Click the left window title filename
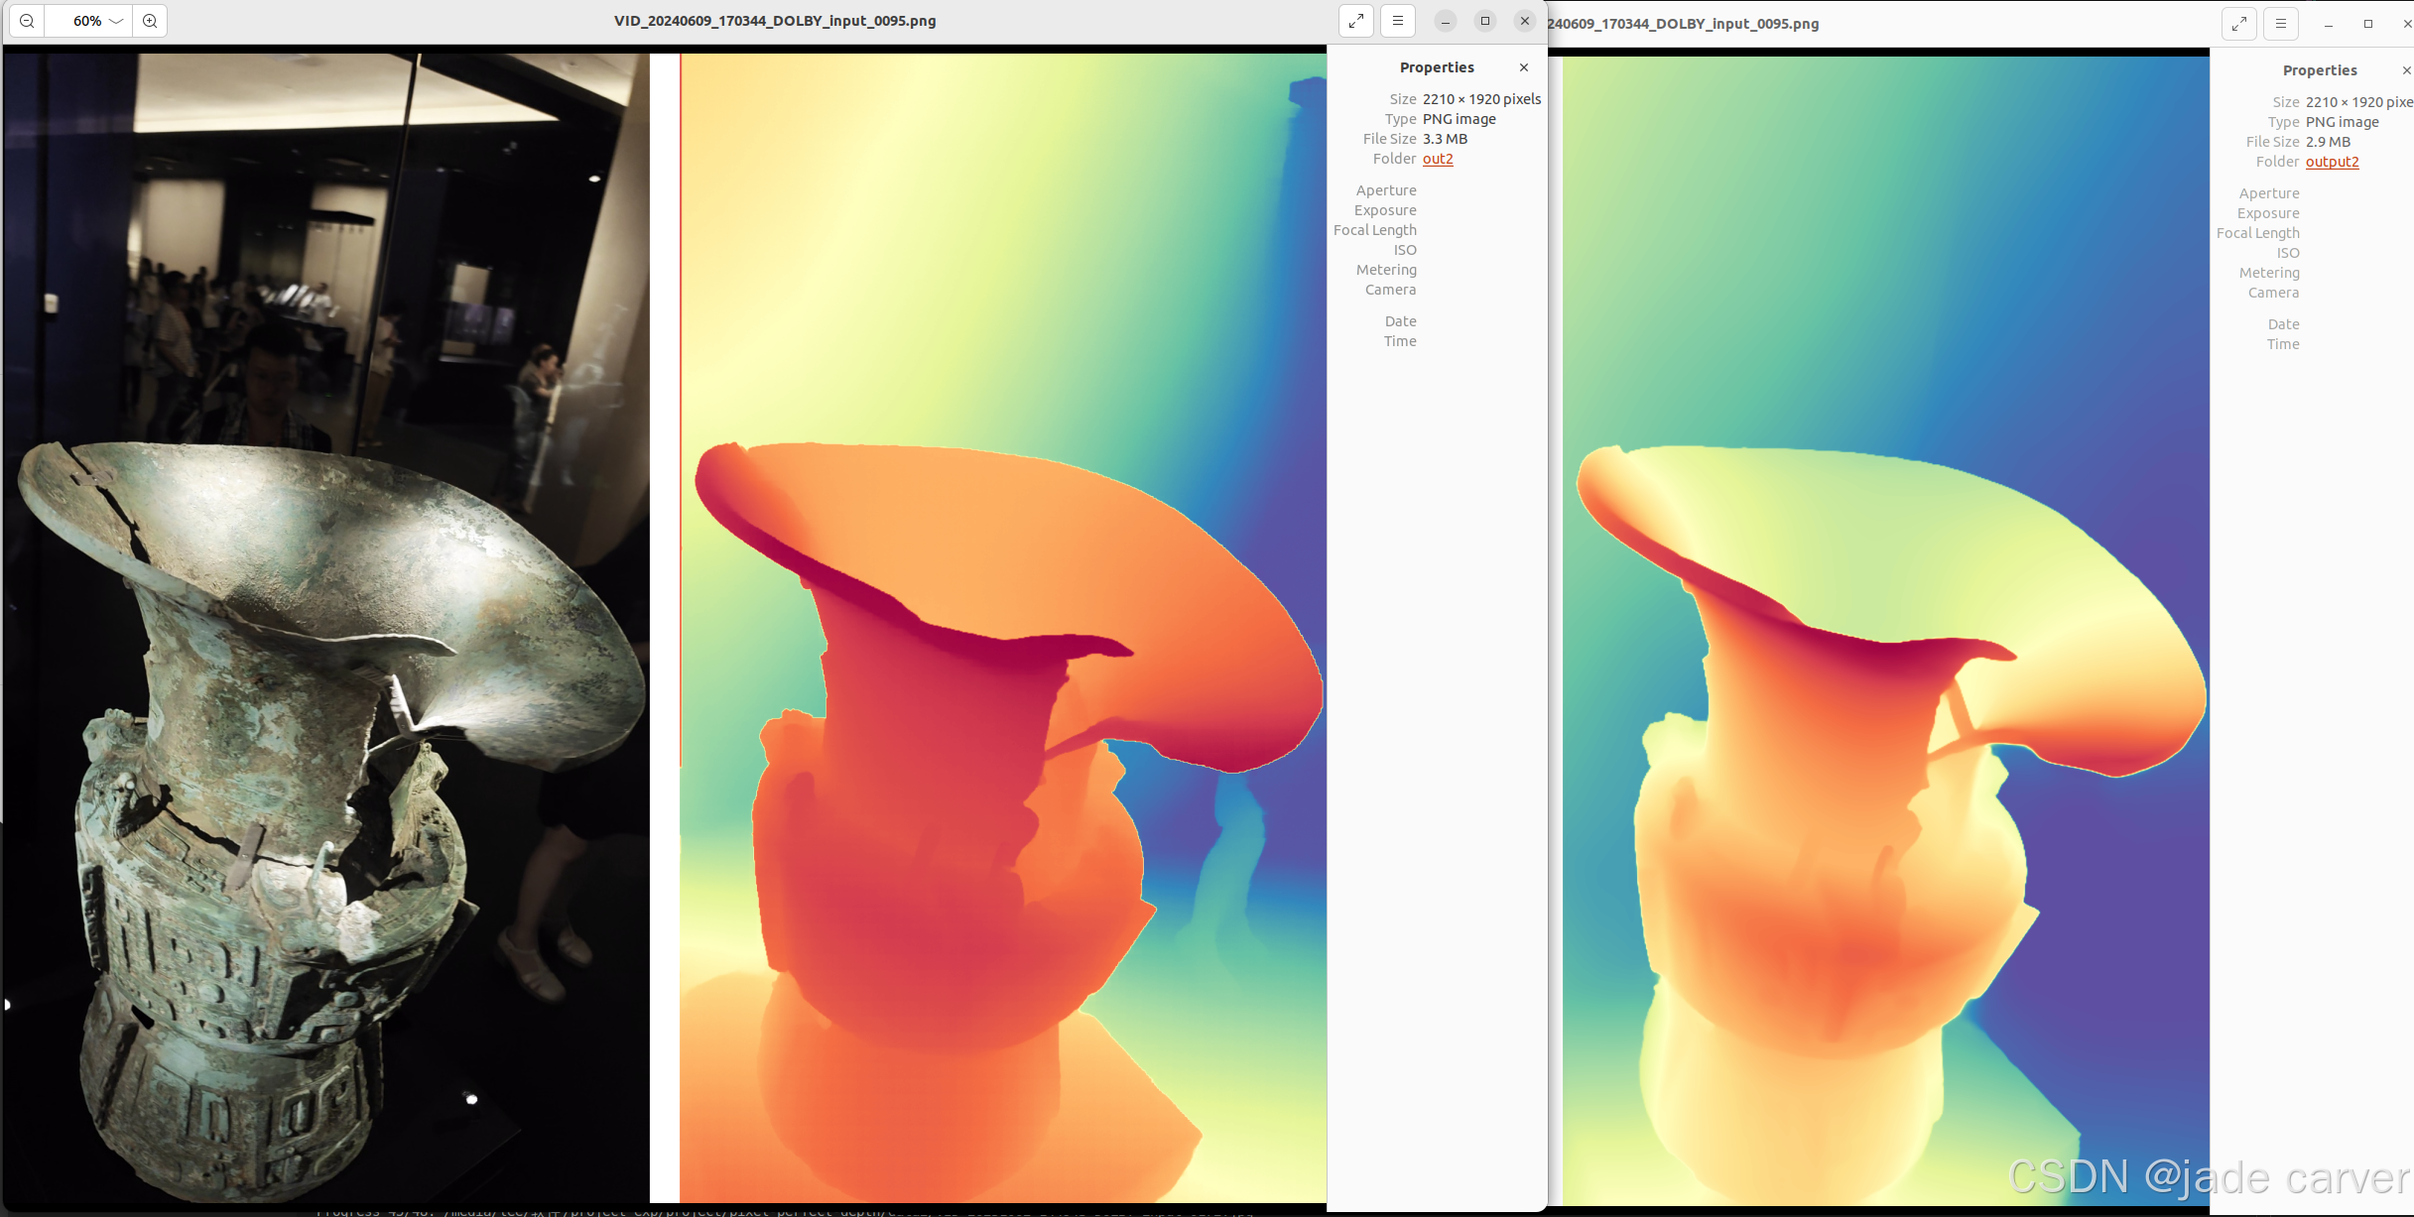The height and width of the screenshot is (1217, 2414). [x=775, y=21]
